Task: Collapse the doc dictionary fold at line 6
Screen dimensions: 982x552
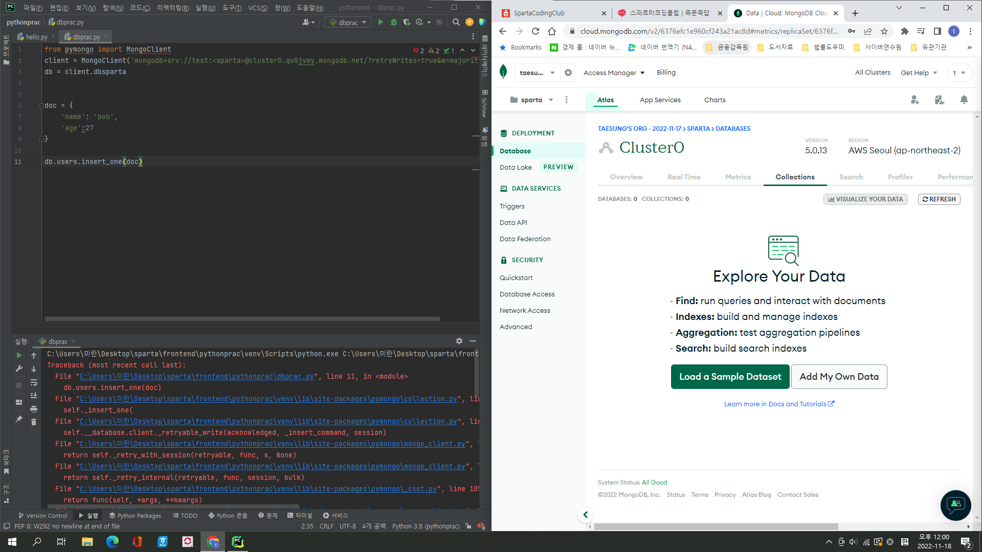Action: 41,105
